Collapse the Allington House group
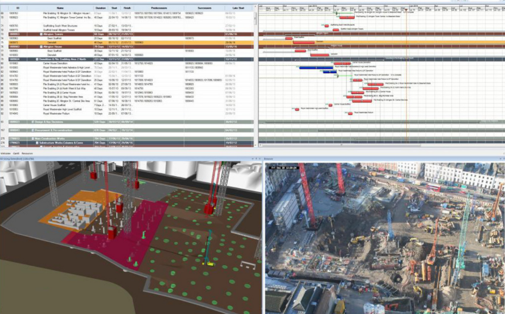The image size is (505, 314). pyautogui.click(x=41, y=46)
